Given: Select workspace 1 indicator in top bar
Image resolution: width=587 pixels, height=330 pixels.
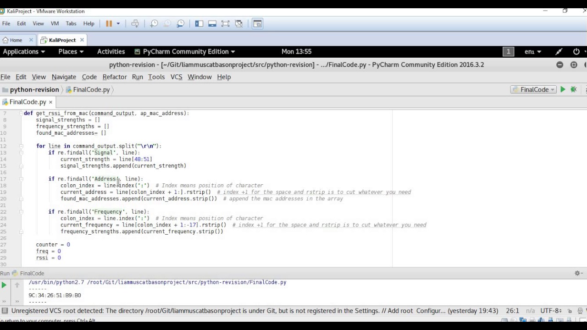Looking at the screenshot, I should coord(508,52).
